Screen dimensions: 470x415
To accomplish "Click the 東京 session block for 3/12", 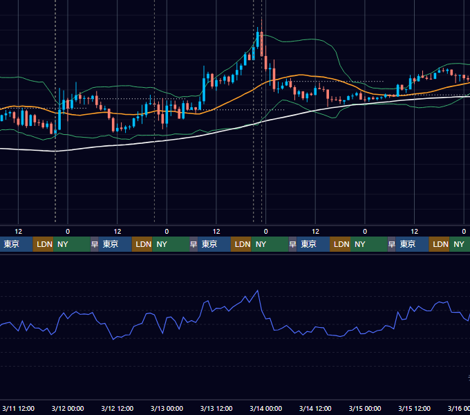I will click(115, 244).
